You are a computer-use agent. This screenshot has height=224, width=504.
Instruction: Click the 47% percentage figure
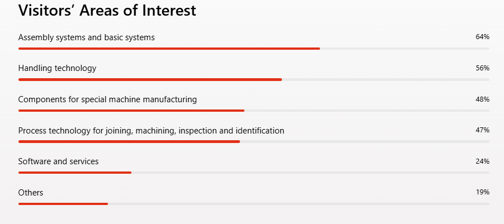(x=483, y=130)
